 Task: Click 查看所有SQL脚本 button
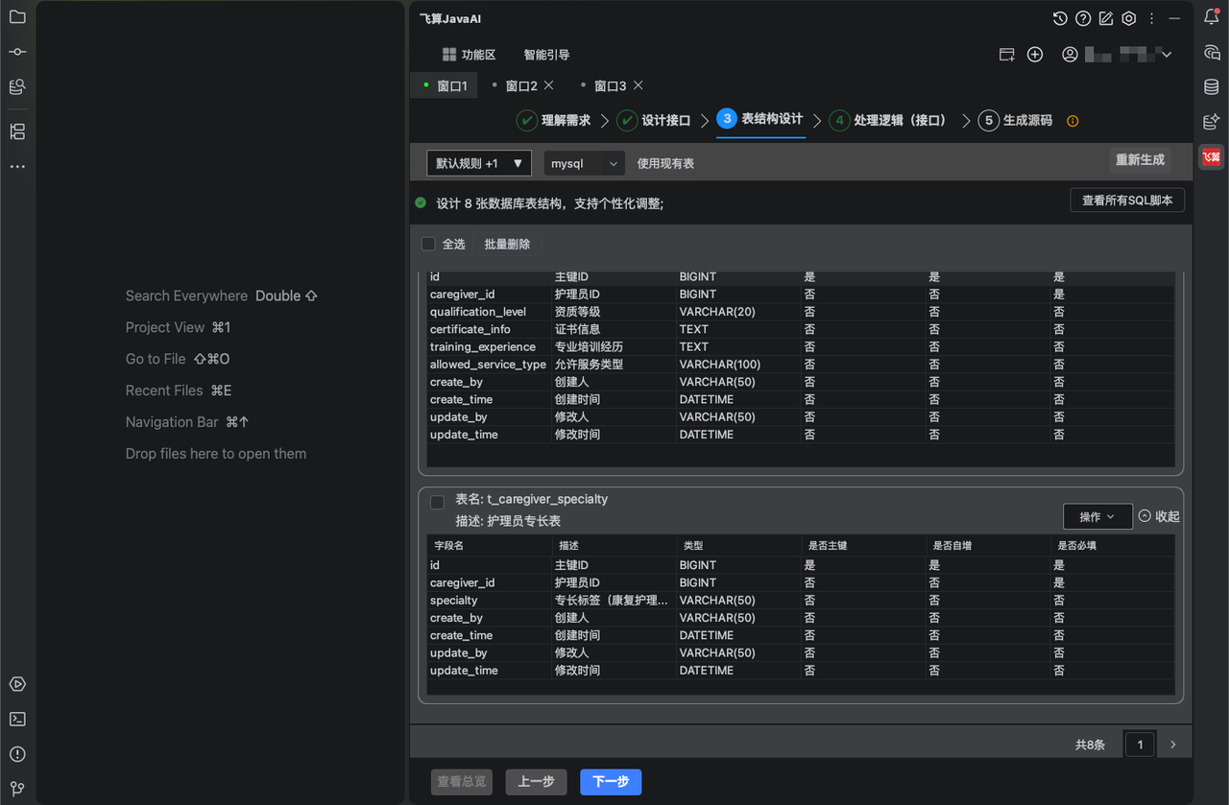coord(1127,200)
